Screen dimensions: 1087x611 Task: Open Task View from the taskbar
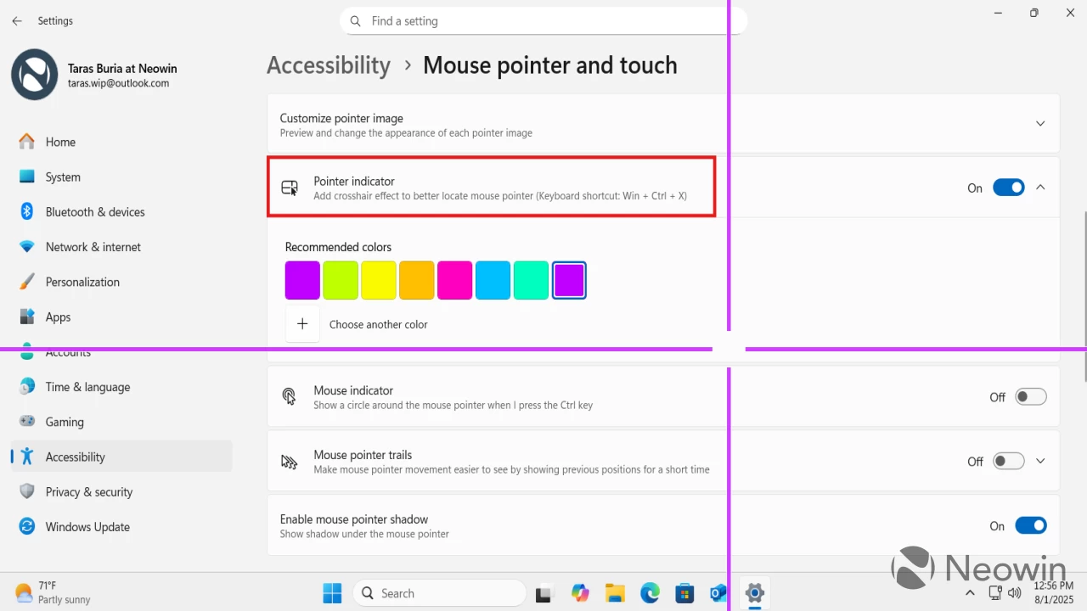[544, 593]
